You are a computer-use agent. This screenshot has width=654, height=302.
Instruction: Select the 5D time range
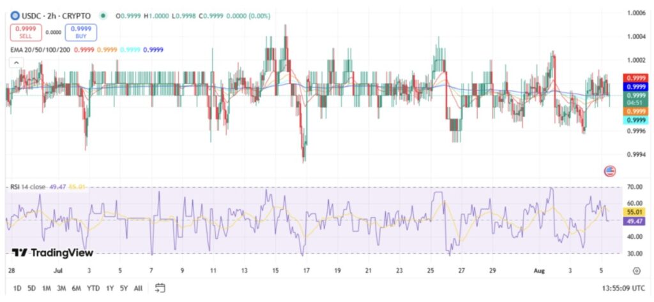[32, 288]
